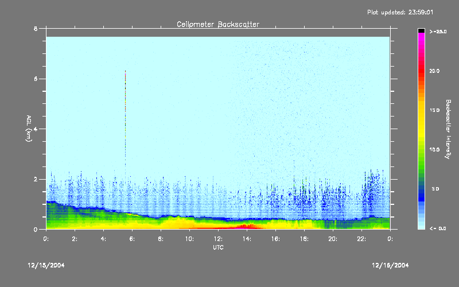Viewport: 459px width, 287px height.
Task: Click the x-axis tick label '14:'
Action: point(247,239)
